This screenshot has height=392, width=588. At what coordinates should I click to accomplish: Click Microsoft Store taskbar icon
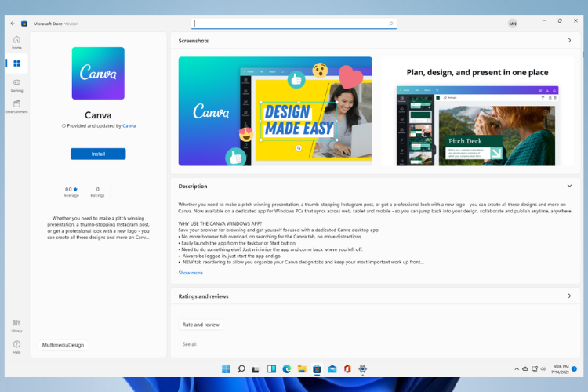tap(317, 369)
